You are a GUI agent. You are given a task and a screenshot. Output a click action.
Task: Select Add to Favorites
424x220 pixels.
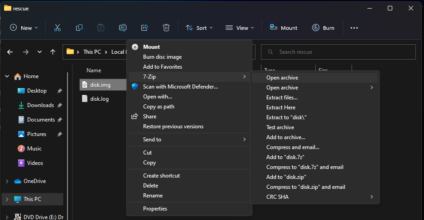click(x=189, y=67)
